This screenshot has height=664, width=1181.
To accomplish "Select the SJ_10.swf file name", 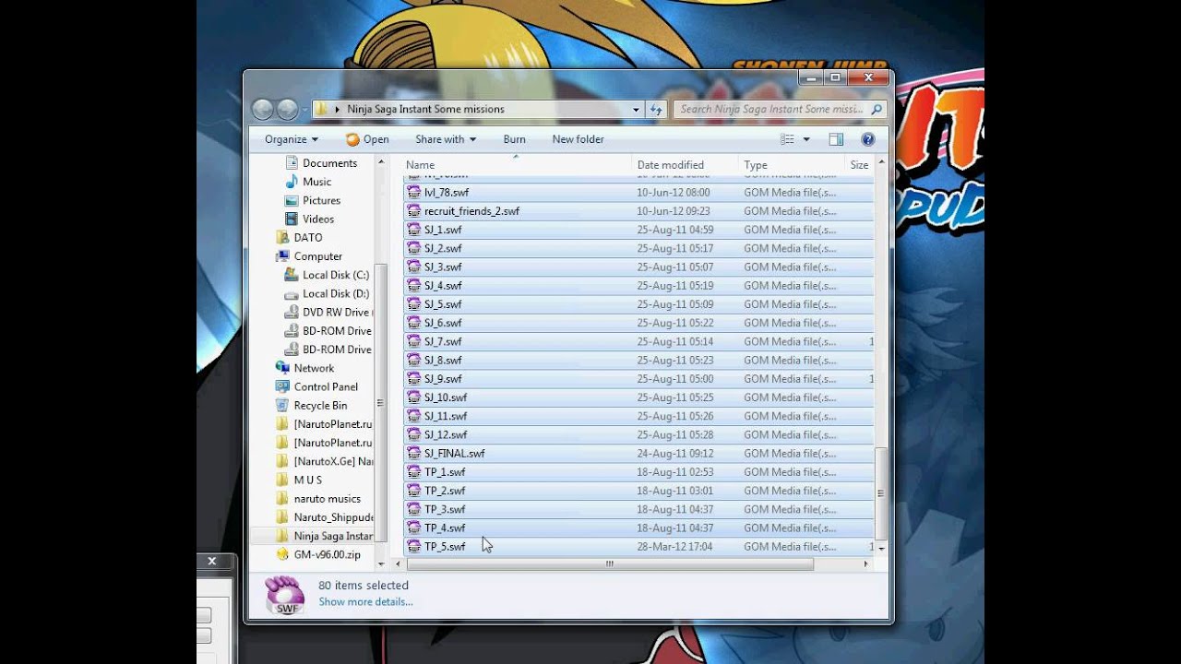I will (x=446, y=397).
